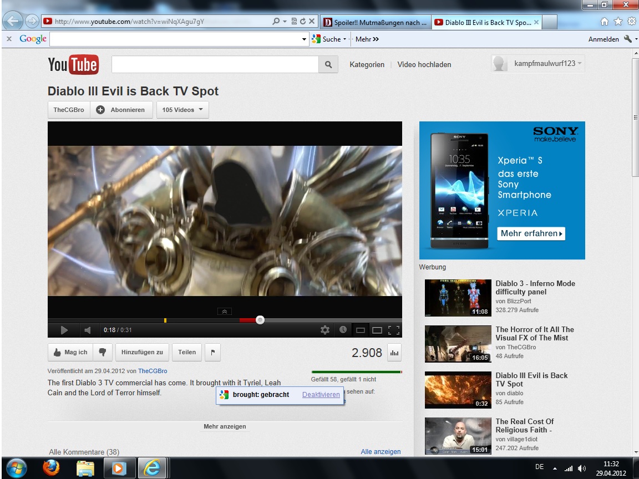
Task: Open browser tools gear icon
Action: click(x=632, y=22)
